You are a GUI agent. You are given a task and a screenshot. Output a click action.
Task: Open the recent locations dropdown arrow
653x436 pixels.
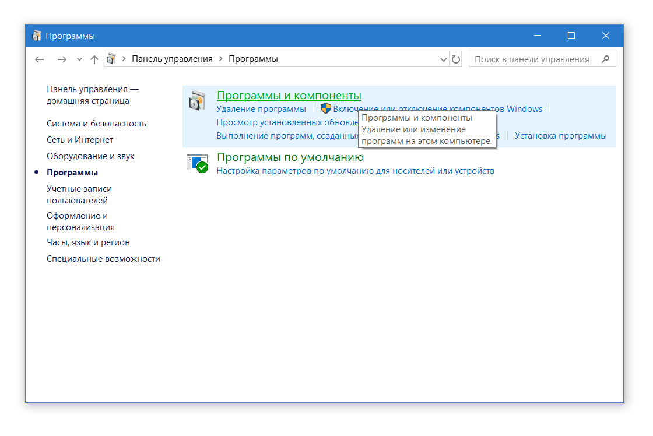click(x=79, y=59)
